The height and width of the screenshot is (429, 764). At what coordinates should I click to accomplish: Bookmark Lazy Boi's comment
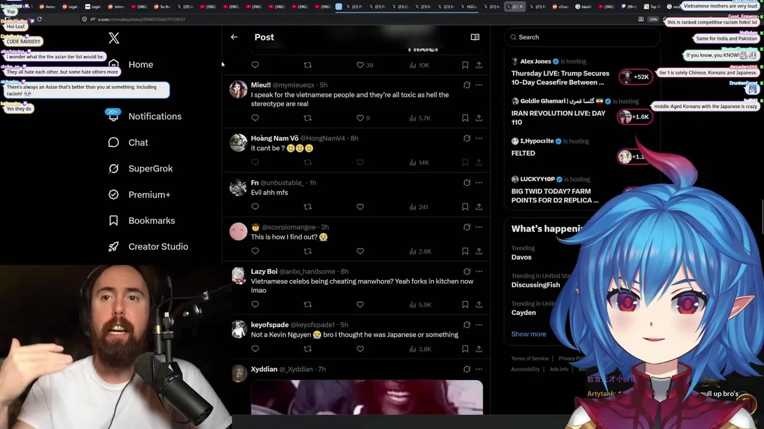(x=465, y=304)
